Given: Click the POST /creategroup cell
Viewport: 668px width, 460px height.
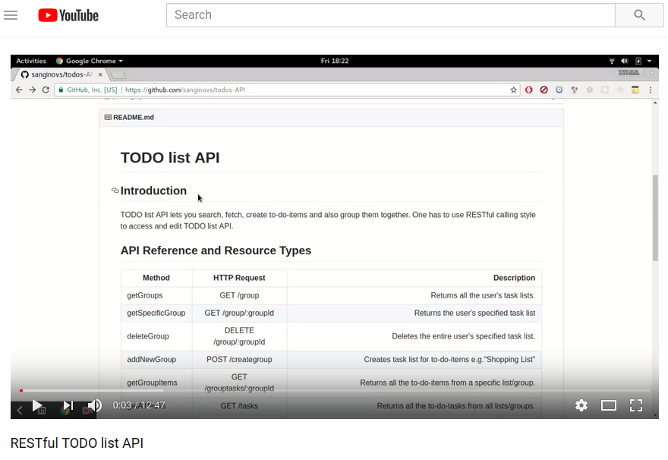Looking at the screenshot, I should [x=239, y=360].
